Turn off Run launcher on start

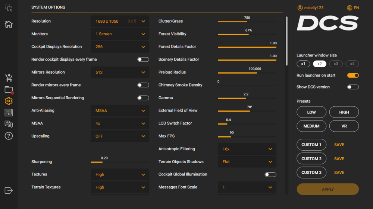(353, 75)
